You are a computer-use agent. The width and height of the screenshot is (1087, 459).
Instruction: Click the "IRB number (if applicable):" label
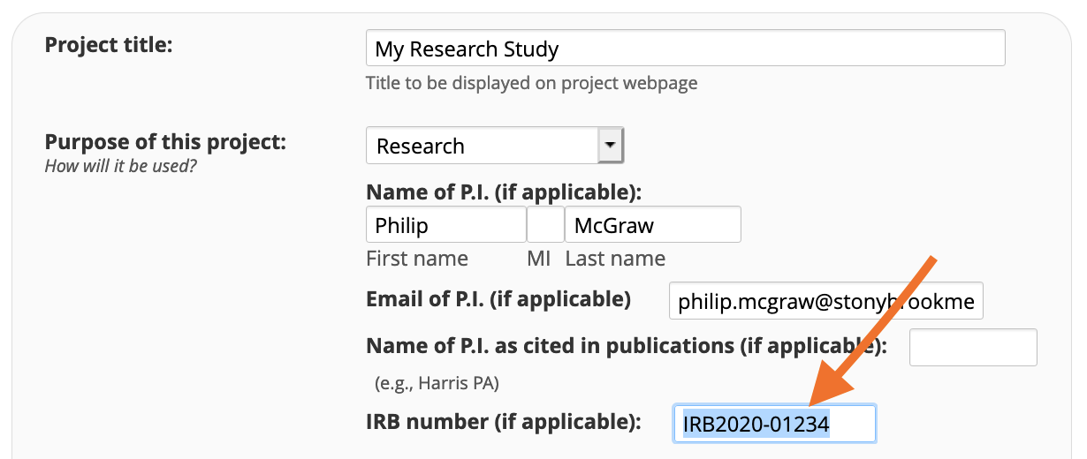click(503, 422)
